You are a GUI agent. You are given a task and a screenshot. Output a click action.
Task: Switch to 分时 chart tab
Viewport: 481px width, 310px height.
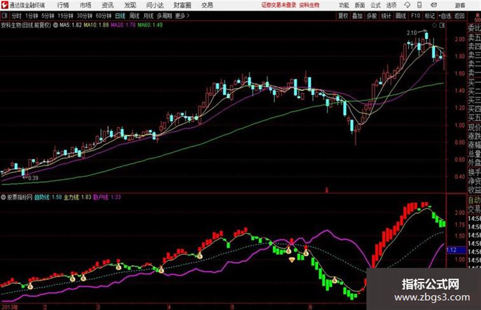(x=16, y=16)
